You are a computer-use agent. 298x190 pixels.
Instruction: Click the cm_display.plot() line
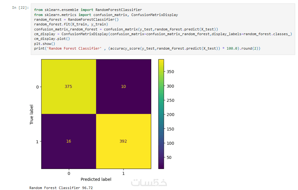(52, 39)
